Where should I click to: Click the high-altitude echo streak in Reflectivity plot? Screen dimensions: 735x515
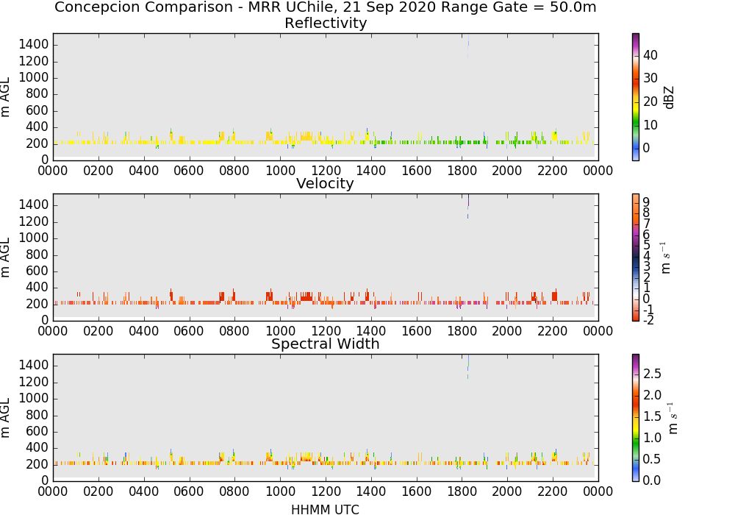click(x=467, y=46)
